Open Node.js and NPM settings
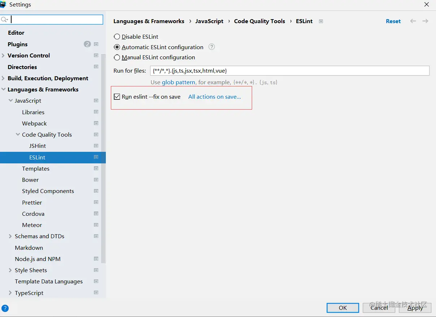Screen dimensions: 436x317 38,259
